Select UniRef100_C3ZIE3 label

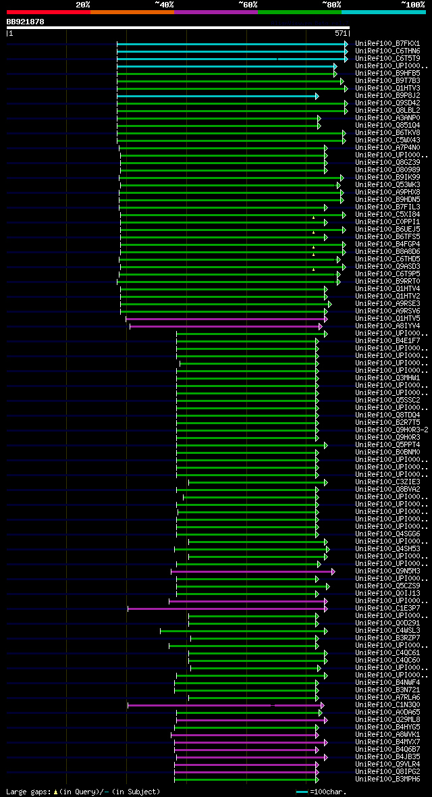coord(387,482)
